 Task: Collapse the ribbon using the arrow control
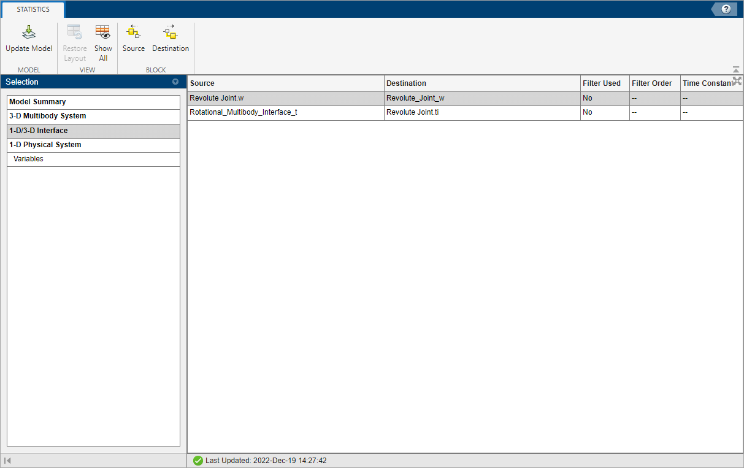pyautogui.click(x=735, y=69)
